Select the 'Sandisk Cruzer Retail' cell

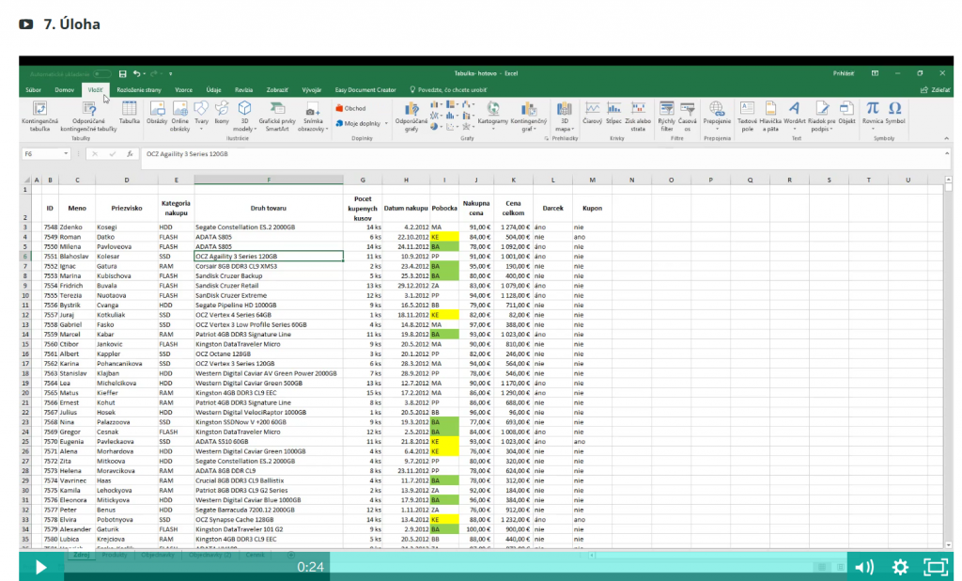coord(268,286)
